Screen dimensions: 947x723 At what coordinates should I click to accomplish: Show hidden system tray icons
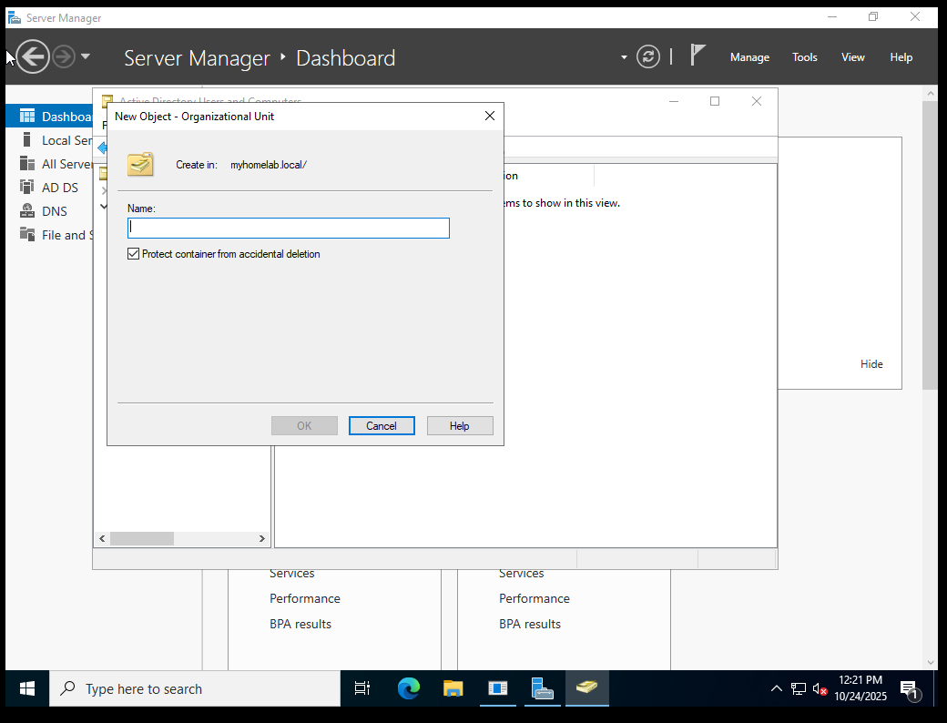point(776,688)
